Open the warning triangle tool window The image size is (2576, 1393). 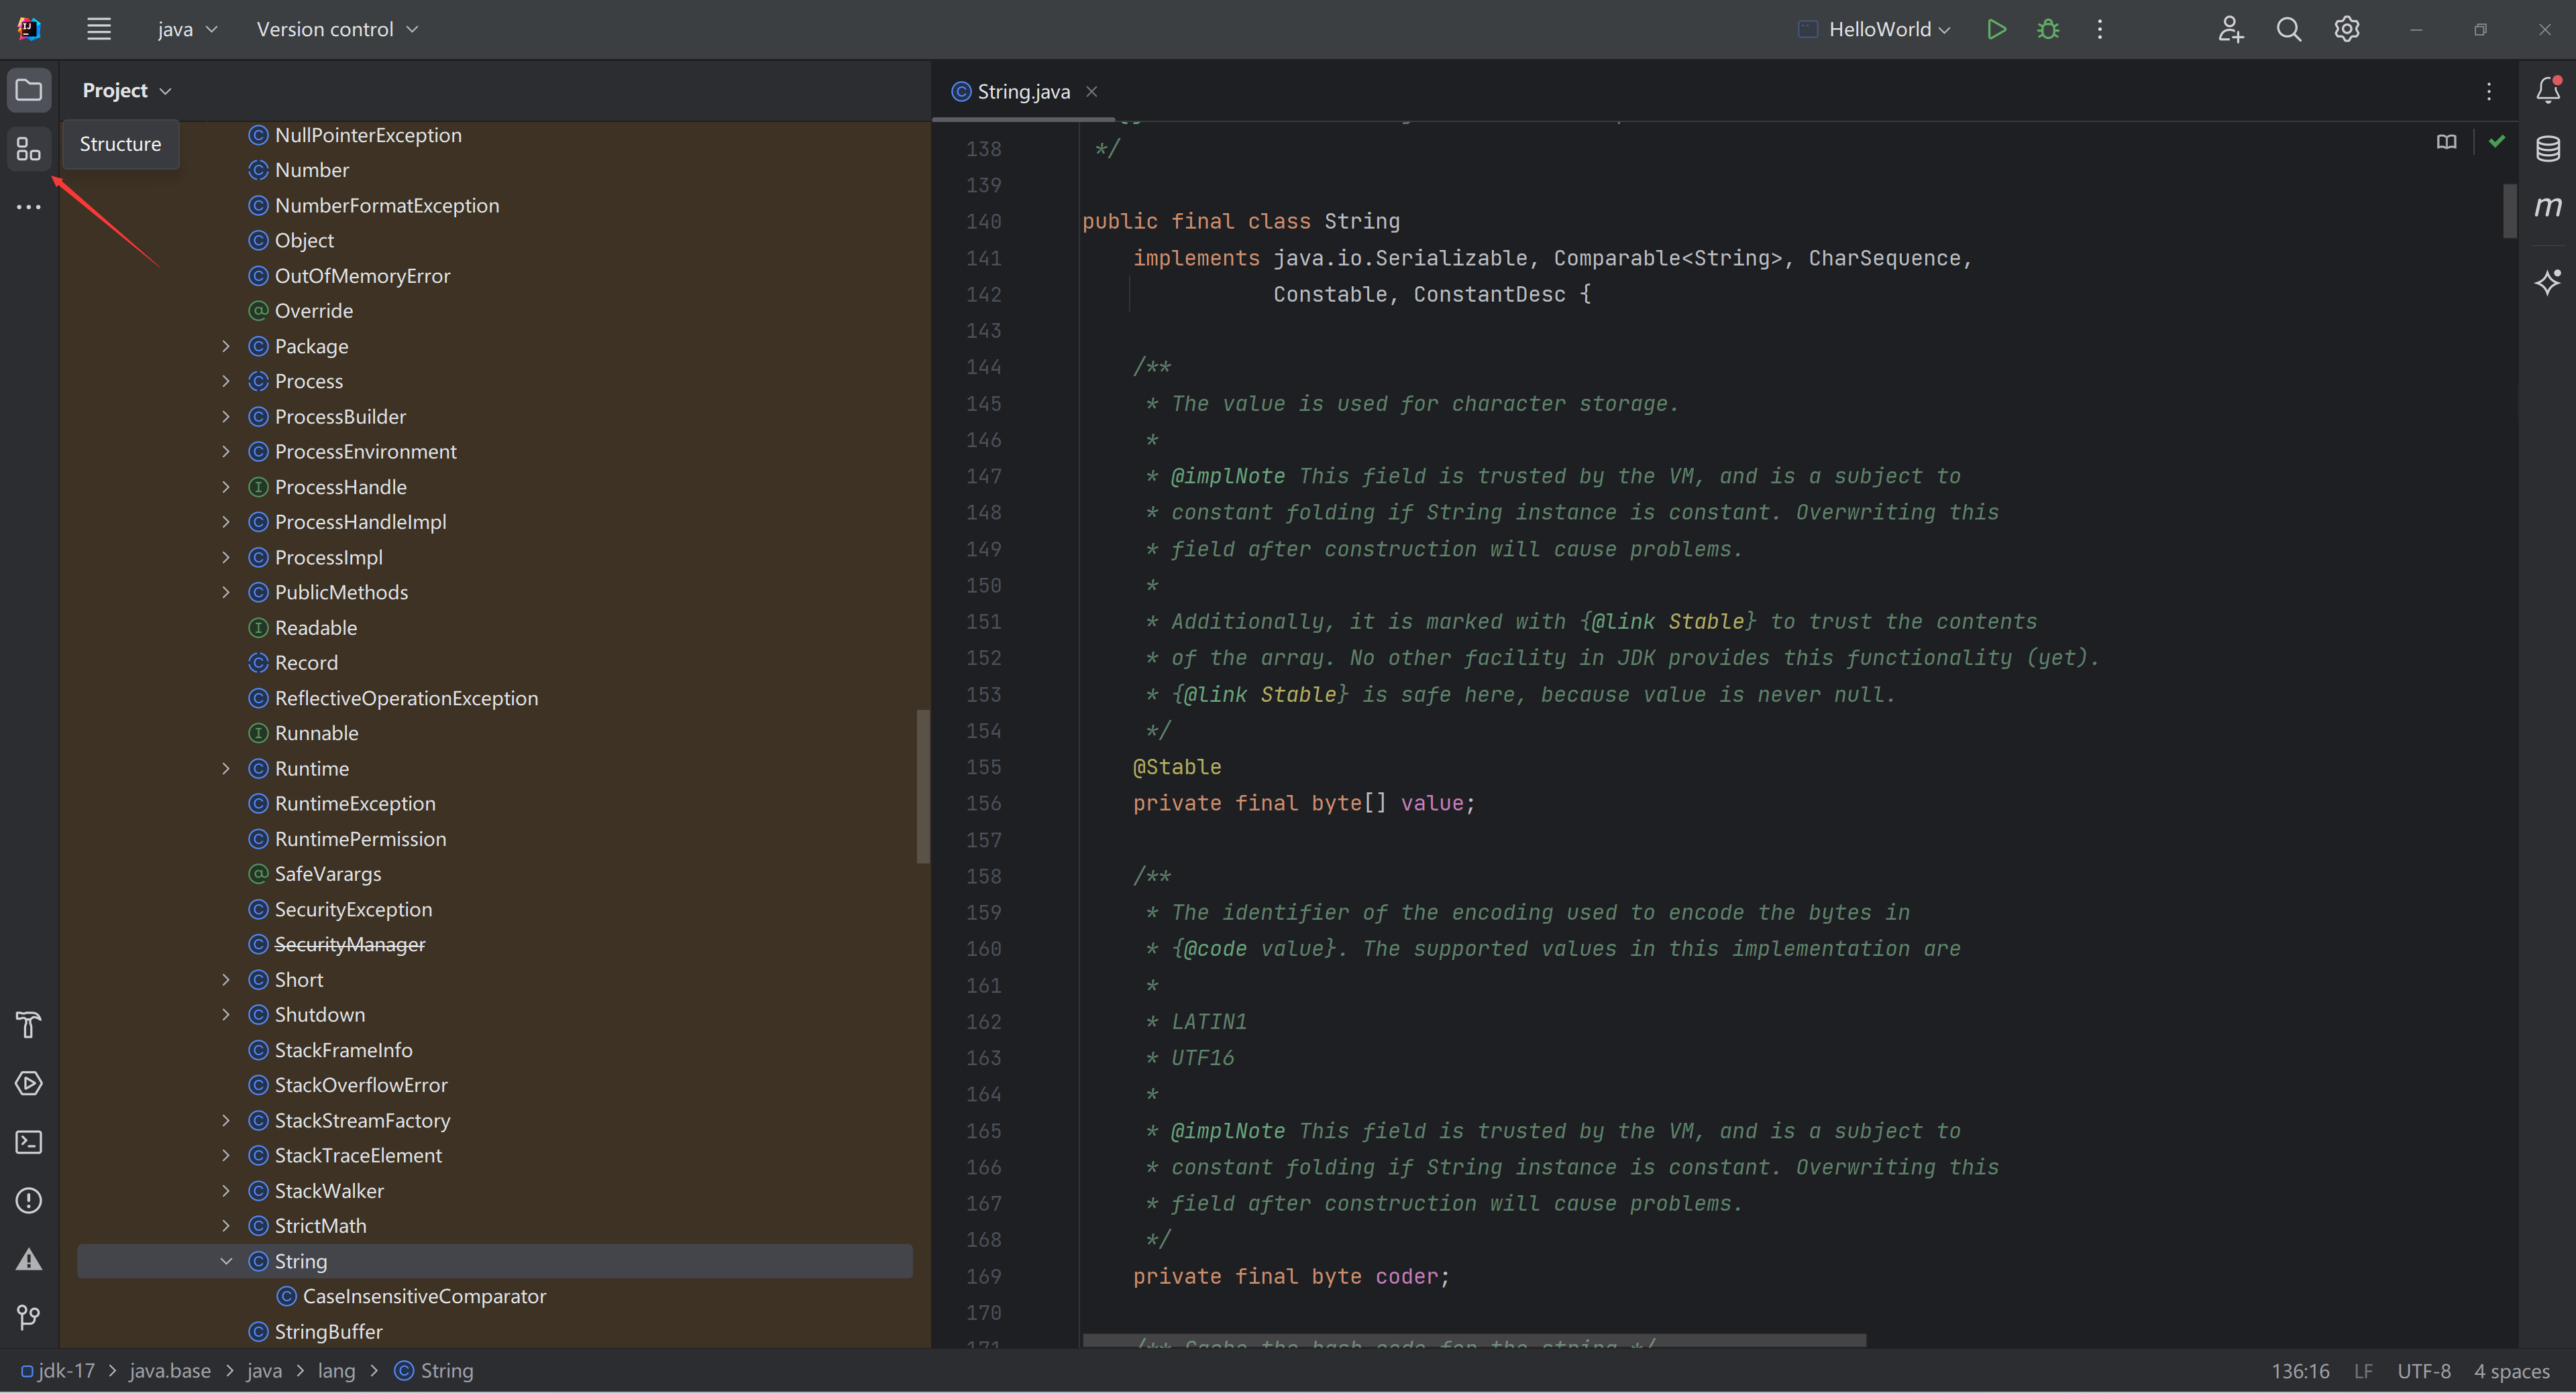pyautogui.click(x=29, y=1258)
